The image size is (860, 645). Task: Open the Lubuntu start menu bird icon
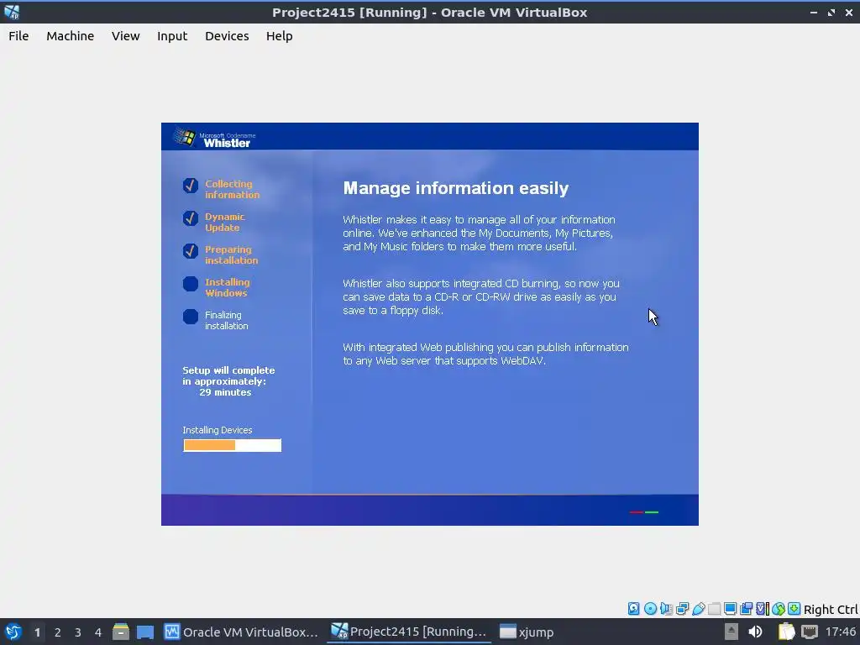(x=13, y=632)
